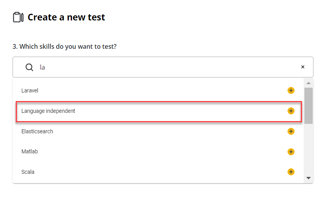This screenshot has width=328, height=197.
Task: Click the Create a new test heading
Action: [x=66, y=17]
